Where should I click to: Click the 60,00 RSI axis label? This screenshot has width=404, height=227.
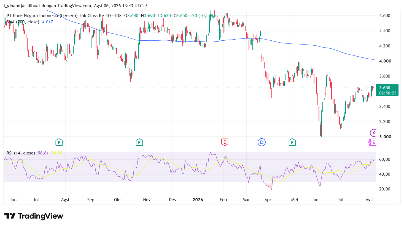(384, 159)
